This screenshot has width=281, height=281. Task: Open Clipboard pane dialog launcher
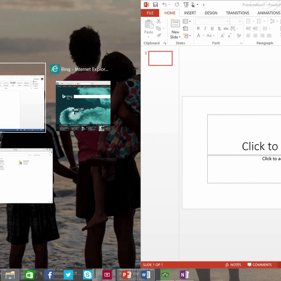point(165,43)
